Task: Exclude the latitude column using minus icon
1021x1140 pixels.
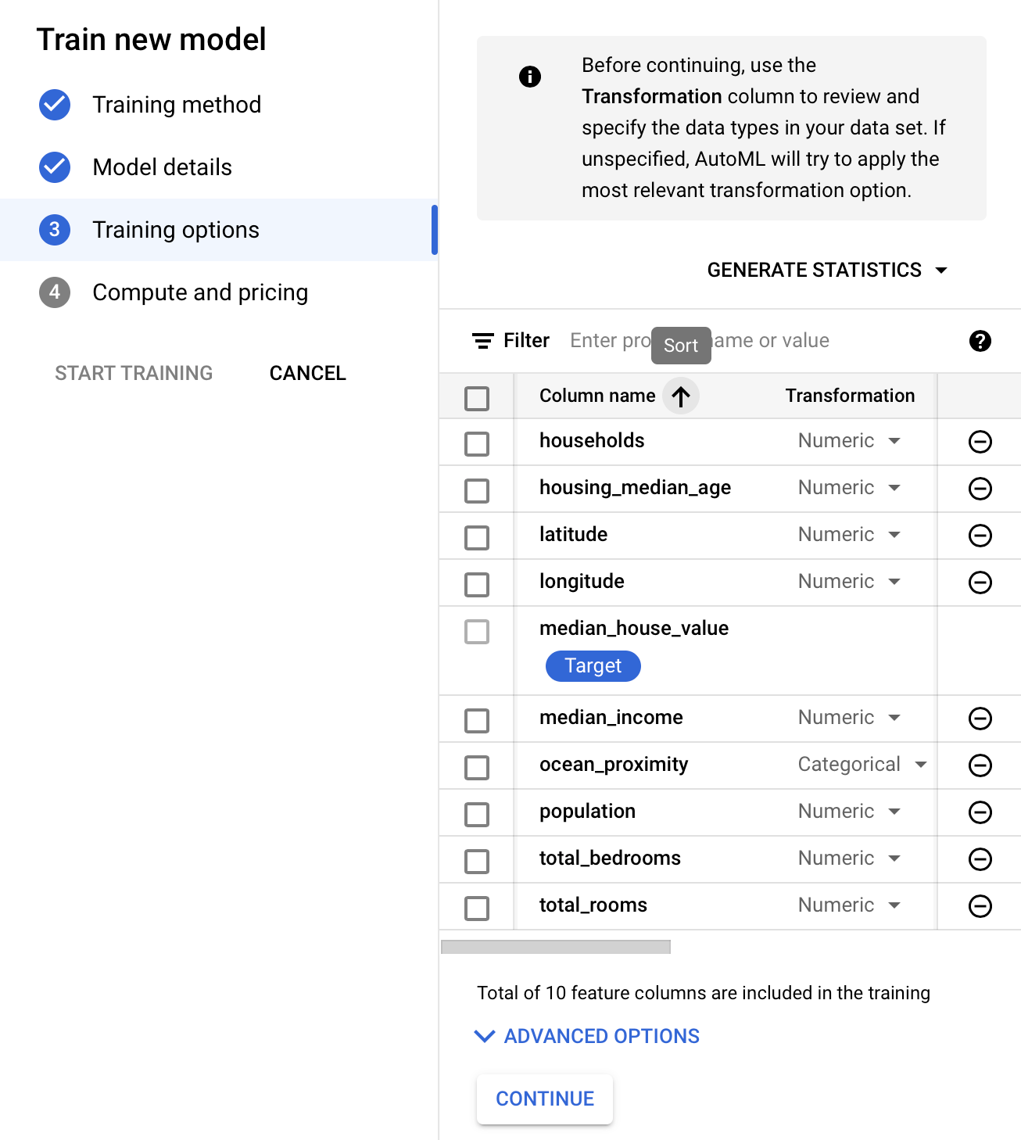Action: coord(980,536)
